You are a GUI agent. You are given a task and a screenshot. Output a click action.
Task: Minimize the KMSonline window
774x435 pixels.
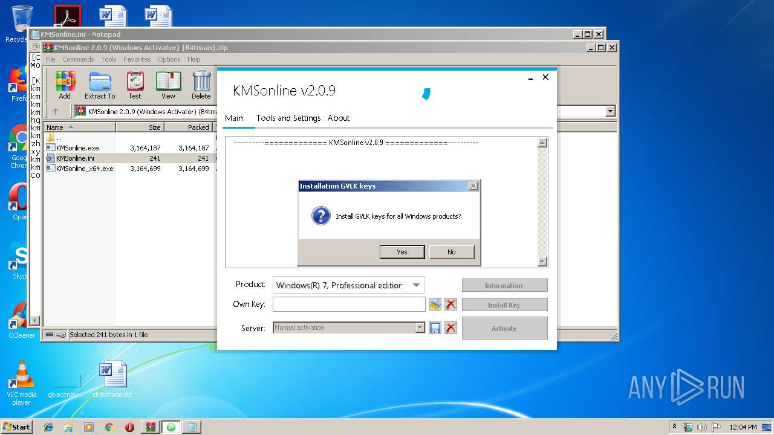pos(530,78)
